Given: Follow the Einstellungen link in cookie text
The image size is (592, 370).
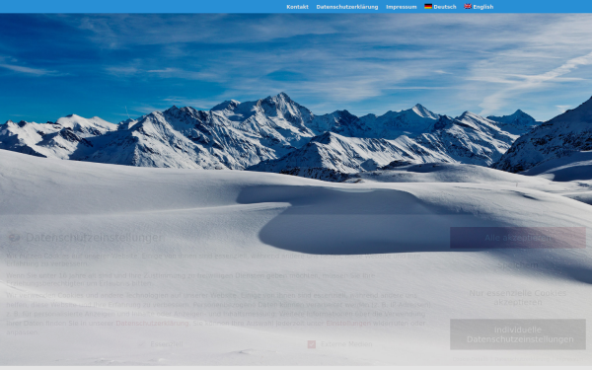Looking at the screenshot, I should tap(348, 324).
